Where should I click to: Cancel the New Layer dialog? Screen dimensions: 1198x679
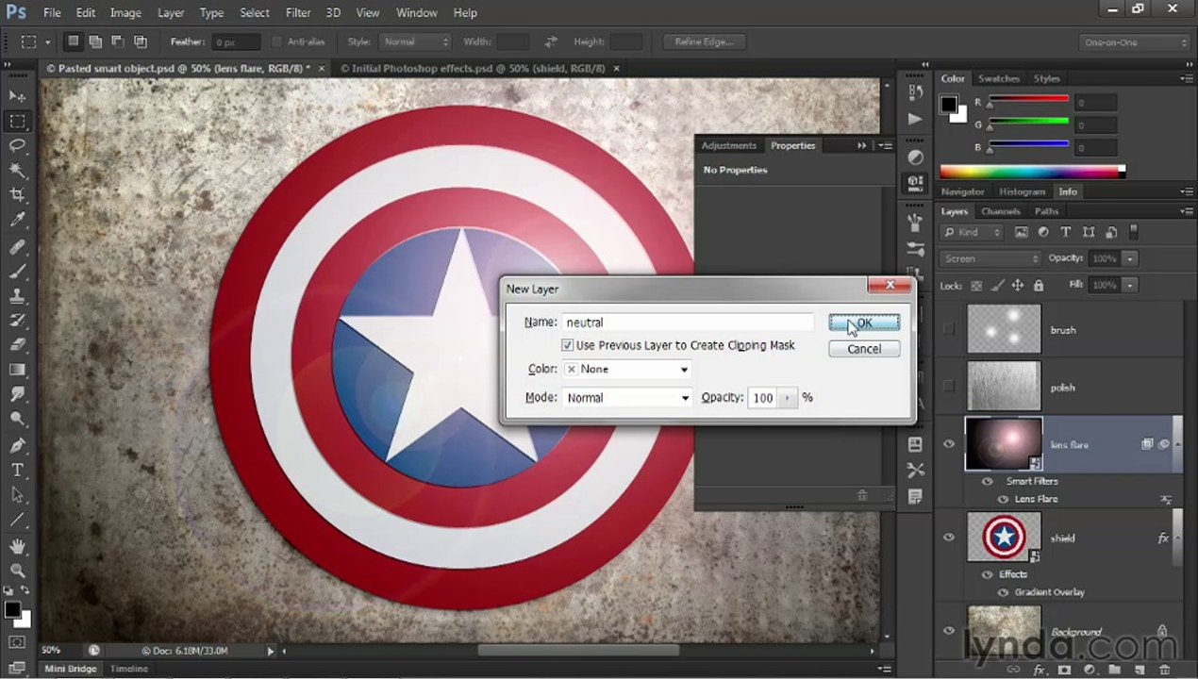pos(864,349)
